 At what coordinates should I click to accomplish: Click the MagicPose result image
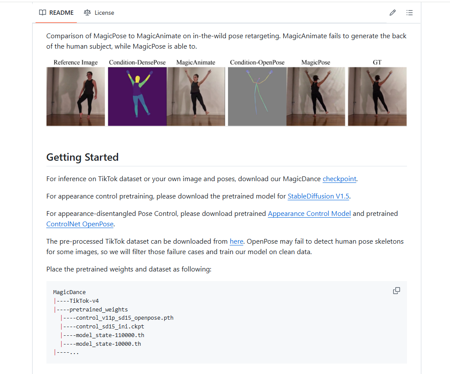(316, 96)
